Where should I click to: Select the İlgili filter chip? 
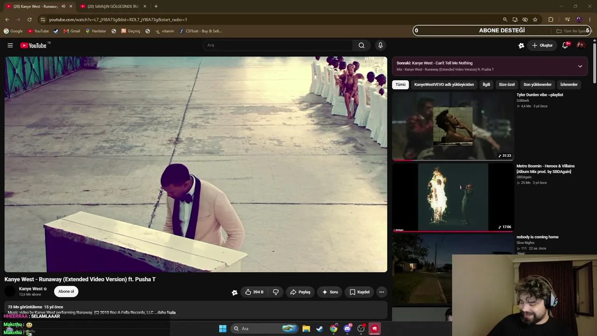486,84
